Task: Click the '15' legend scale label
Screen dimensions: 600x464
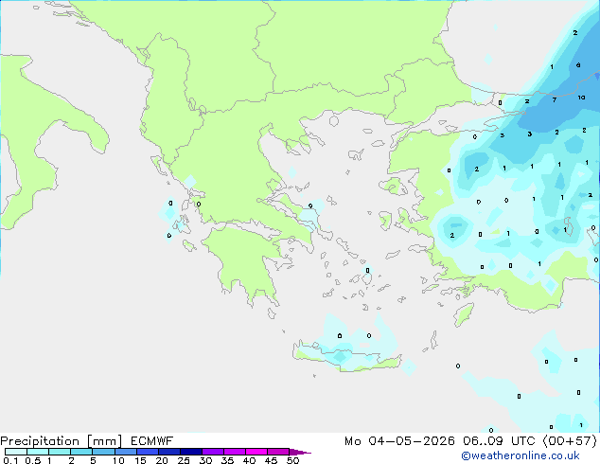Action: [140, 460]
